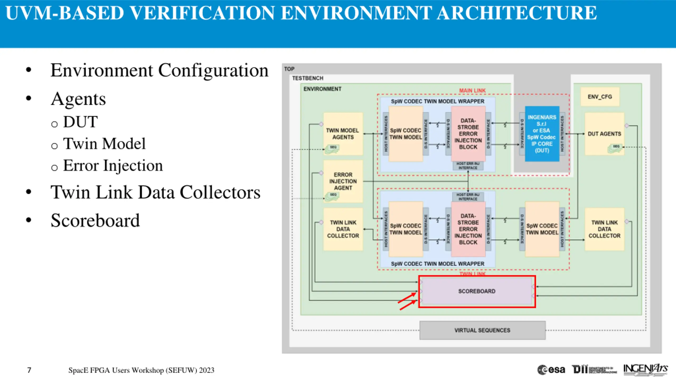Select the 'Error Injection' sub-bullet
The image size is (676, 380).
pyautogui.click(x=113, y=166)
